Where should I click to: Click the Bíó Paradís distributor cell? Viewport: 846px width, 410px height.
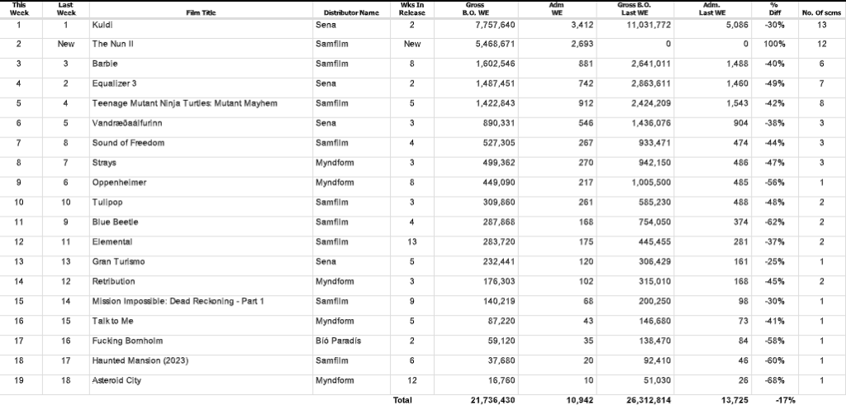338,341
